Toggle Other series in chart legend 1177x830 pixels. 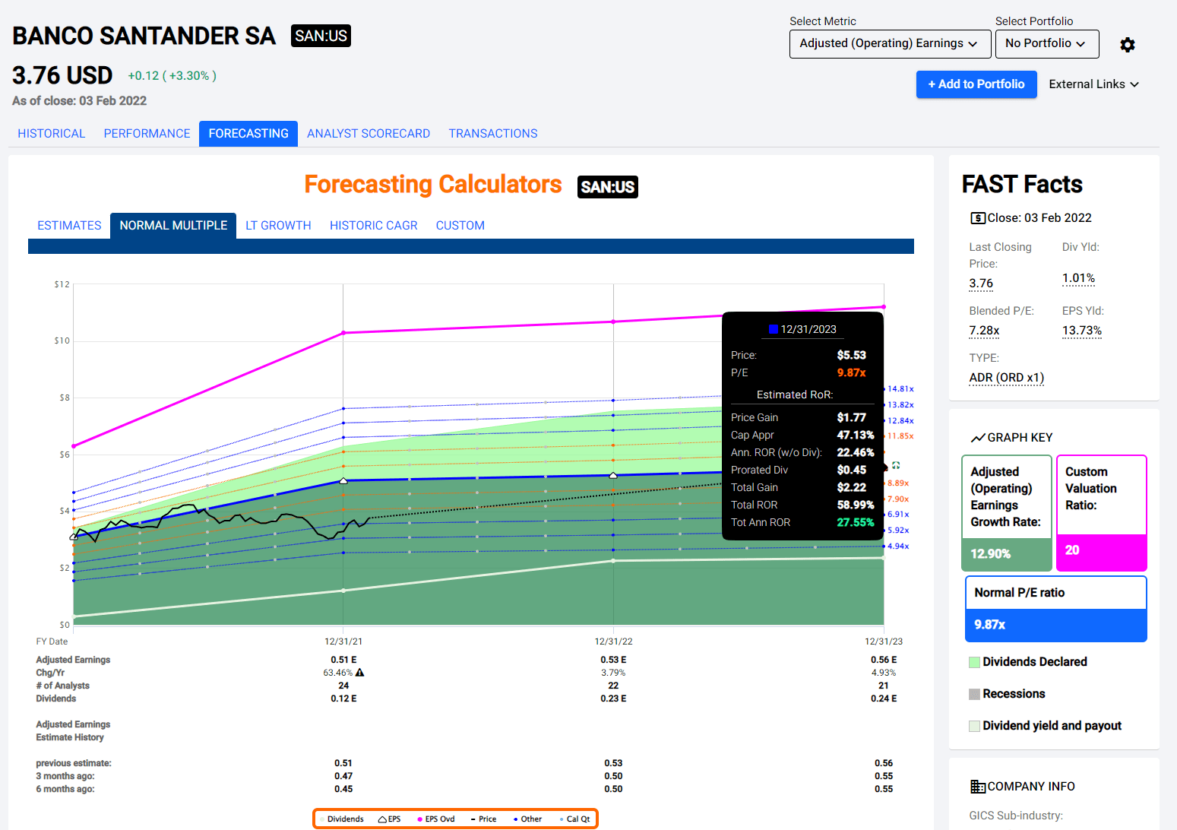pyautogui.click(x=527, y=819)
